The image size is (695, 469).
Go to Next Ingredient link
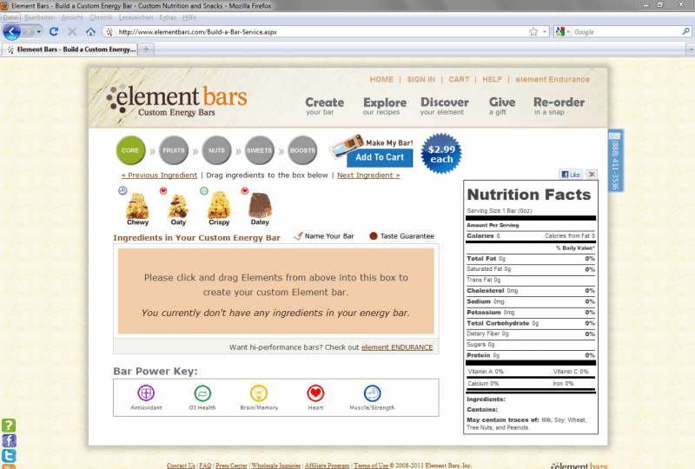[x=368, y=175]
